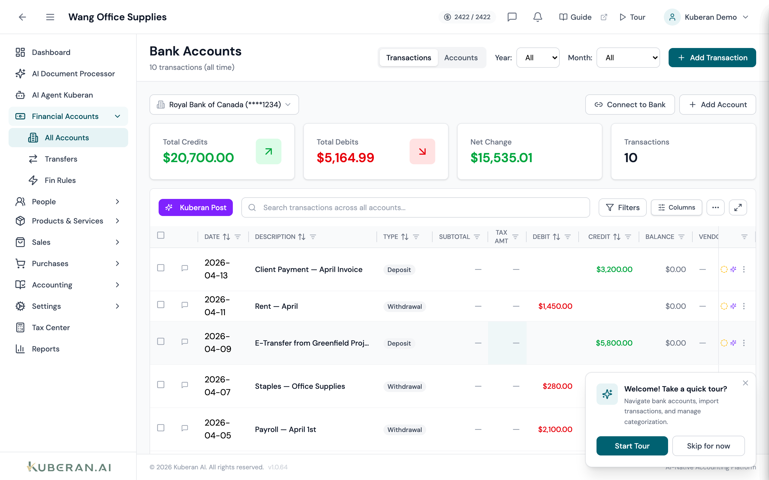The width and height of the screenshot is (769, 480).
Task: Click the credits 2422 / 2422 badge
Action: (x=467, y=17)
